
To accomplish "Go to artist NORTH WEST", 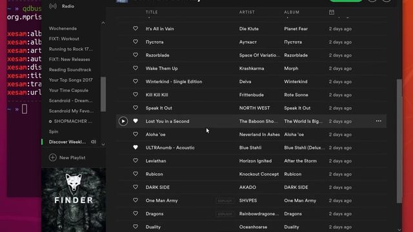I will click(254, 108).
